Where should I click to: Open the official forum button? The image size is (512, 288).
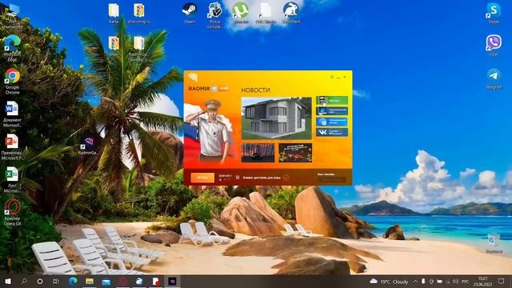pos(332,122)
